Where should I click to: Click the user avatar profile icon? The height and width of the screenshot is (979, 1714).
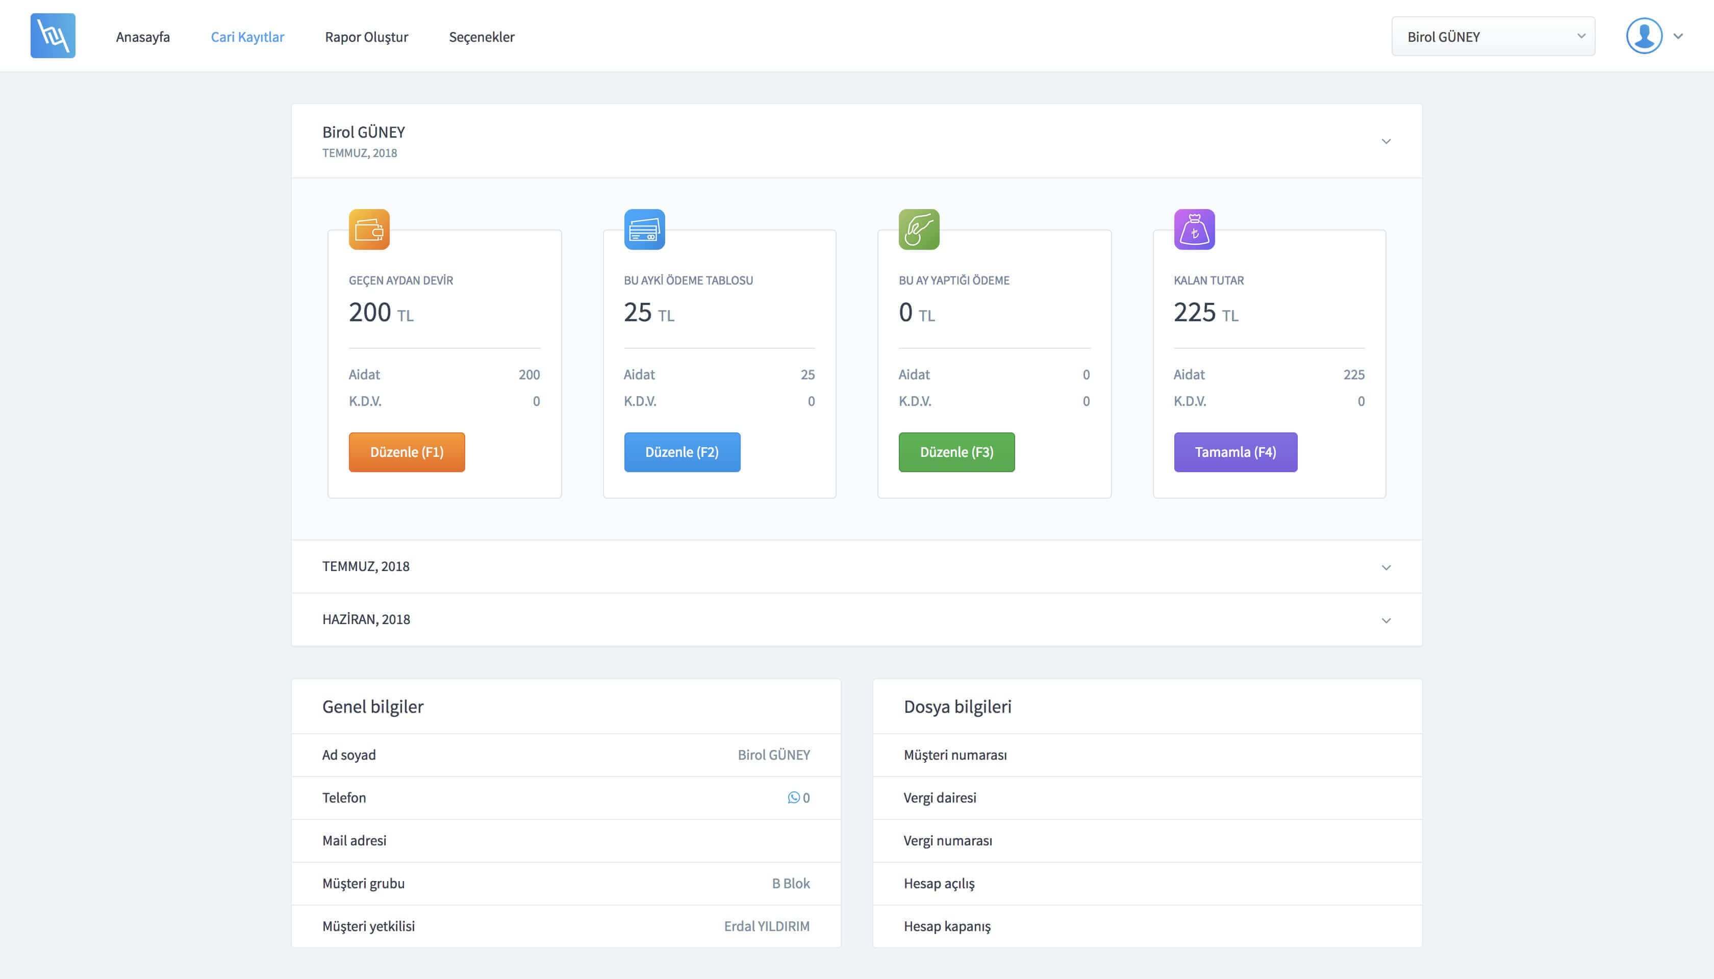click(x=1644, y=36)
